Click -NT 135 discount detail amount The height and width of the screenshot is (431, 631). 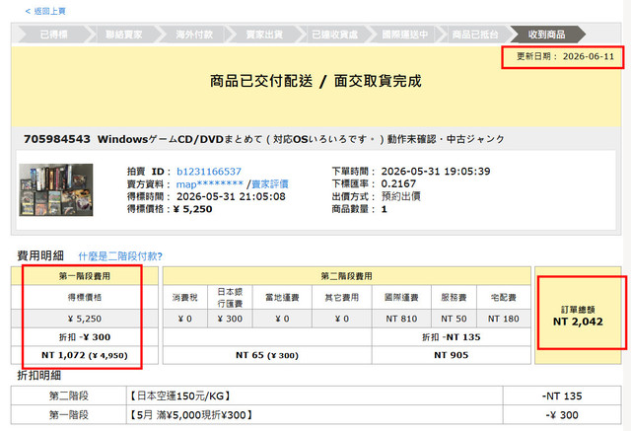(562, 396)
